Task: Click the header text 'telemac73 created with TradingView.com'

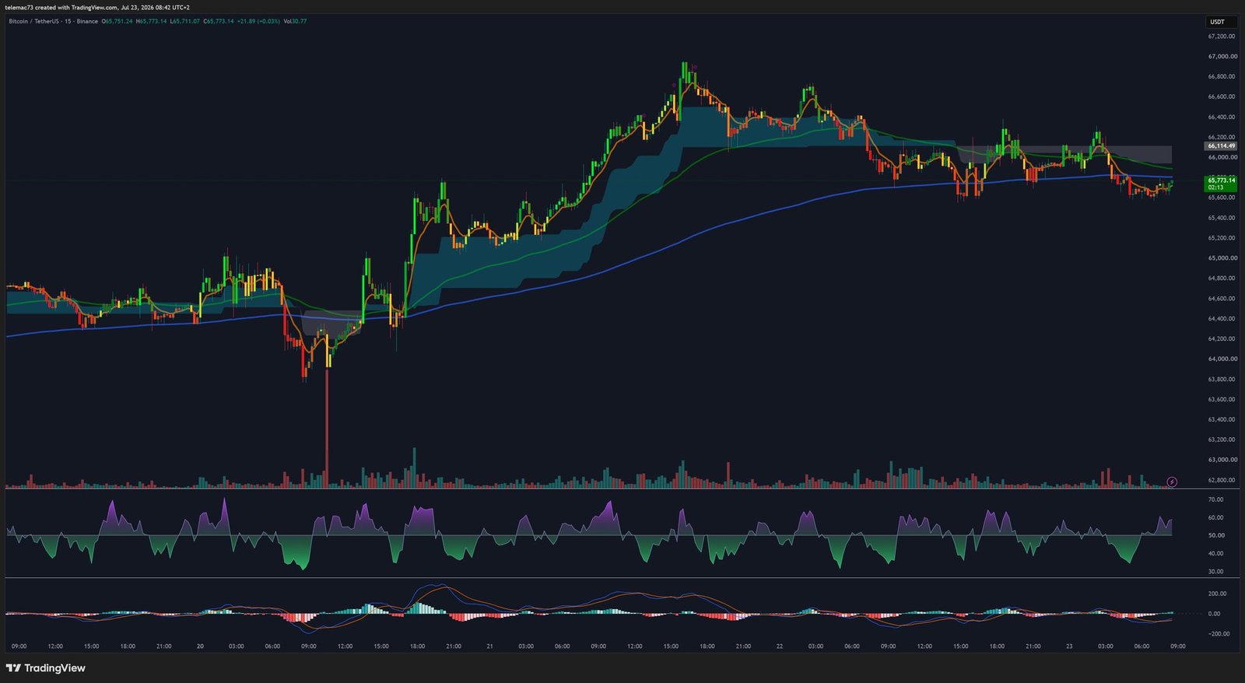Action: pyautogui.click(x=61, y=7)
